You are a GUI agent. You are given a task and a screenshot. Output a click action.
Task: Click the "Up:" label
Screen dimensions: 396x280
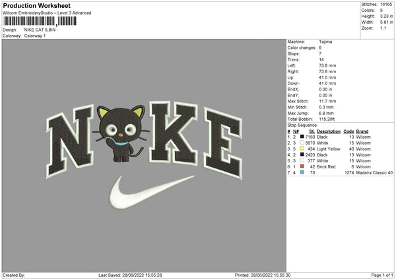coord(290,77)
